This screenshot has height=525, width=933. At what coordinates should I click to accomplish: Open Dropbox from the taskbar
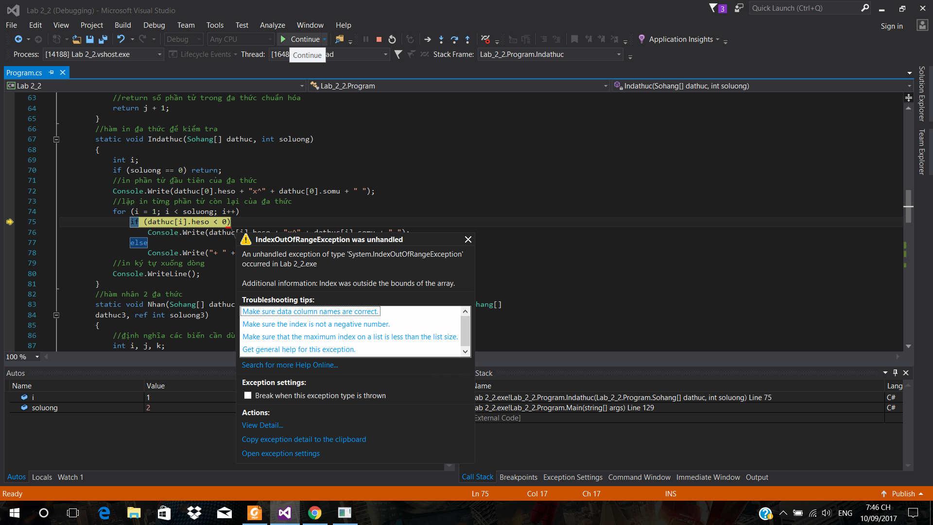(194, 513)
